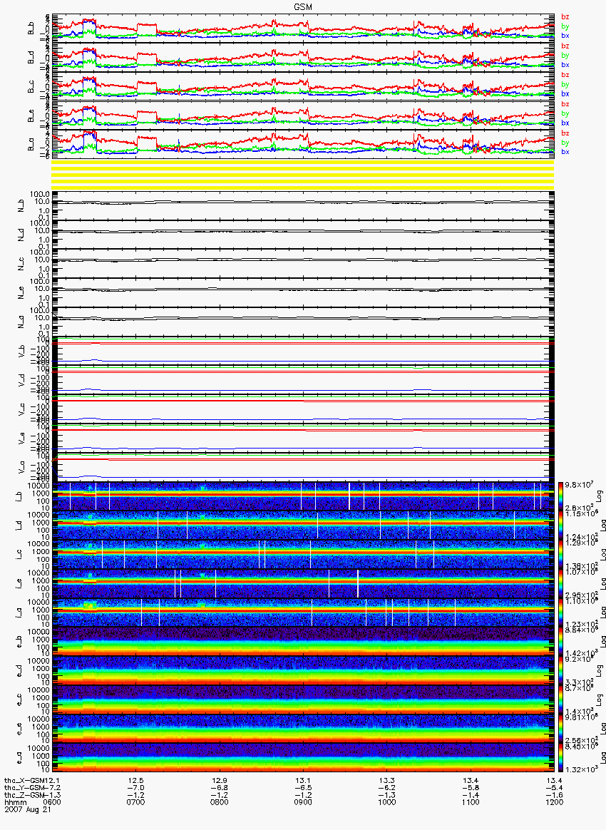Click the "Log" label beside the i_b colorbar
Screen dimensions: 606x830
[x=600, y=496]
